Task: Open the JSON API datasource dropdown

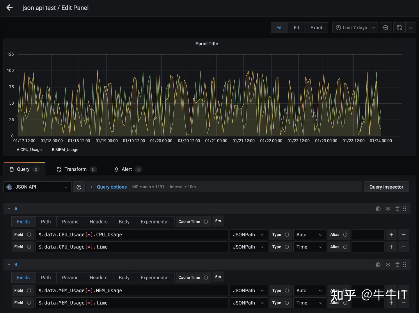Action: tap(37, 187)
